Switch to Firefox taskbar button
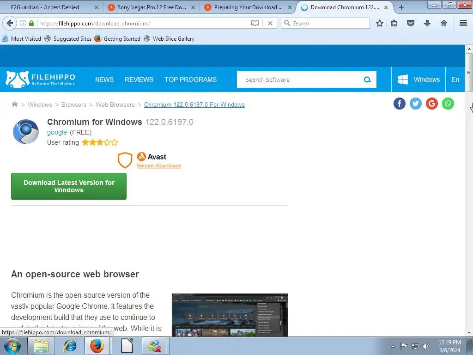 click(97, 346)
